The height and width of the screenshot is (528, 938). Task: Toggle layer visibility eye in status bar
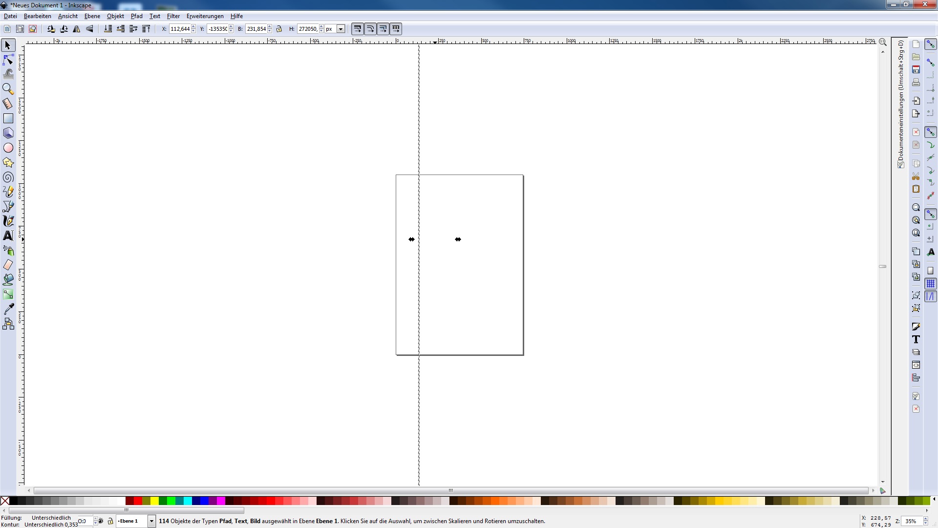click(101, 521)
